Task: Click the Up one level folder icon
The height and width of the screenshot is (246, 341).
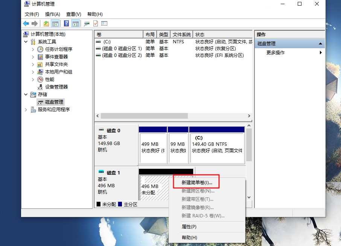Action: pyautogui.click(x=46, y=23)
